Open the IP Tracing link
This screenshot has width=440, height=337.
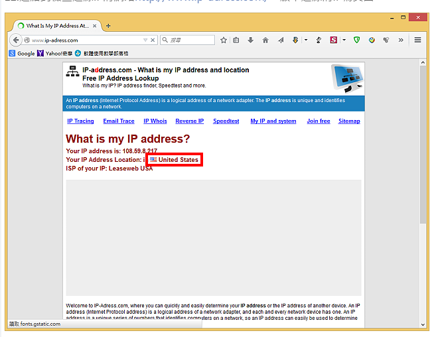tap(80, 121)
